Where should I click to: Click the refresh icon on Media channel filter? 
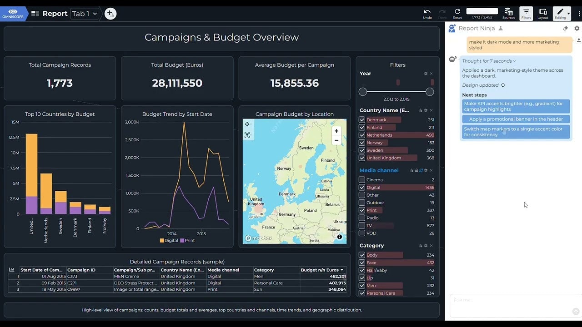point(421,170)
